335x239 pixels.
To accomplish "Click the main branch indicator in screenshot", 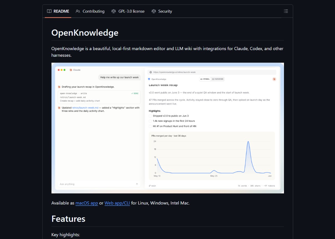I will click(x=152, y=186).
